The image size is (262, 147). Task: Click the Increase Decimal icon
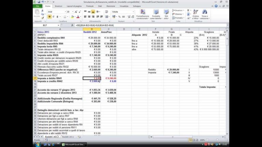pyautogui.click(x=129, y=17)
